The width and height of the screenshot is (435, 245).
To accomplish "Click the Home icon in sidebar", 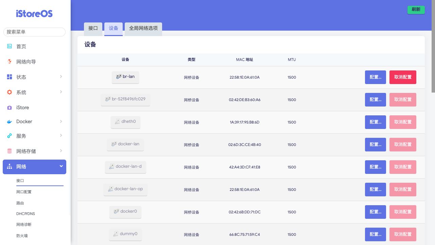I will point(10,46).
